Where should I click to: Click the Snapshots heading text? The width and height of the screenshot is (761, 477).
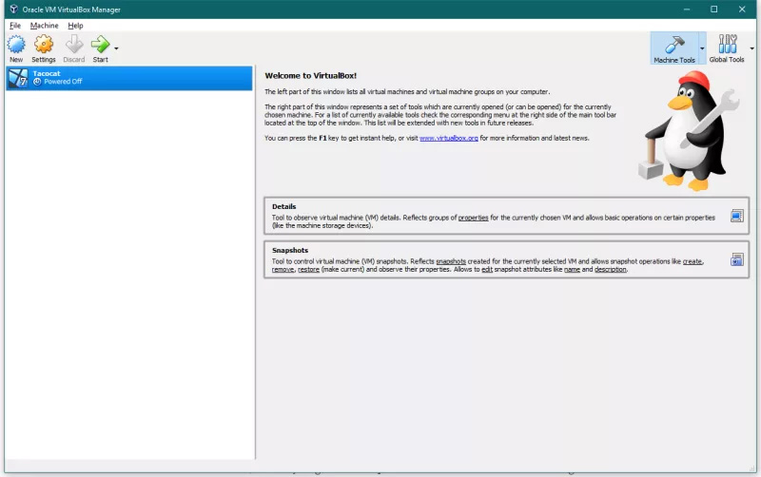[290, 250]
